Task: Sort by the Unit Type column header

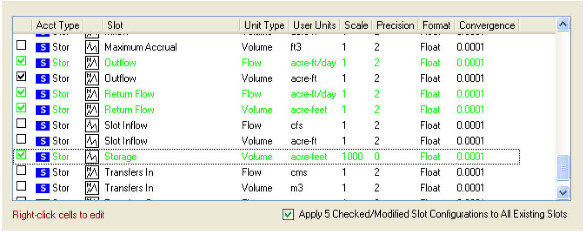Action: pyautogui.click(x=264, y=26)
